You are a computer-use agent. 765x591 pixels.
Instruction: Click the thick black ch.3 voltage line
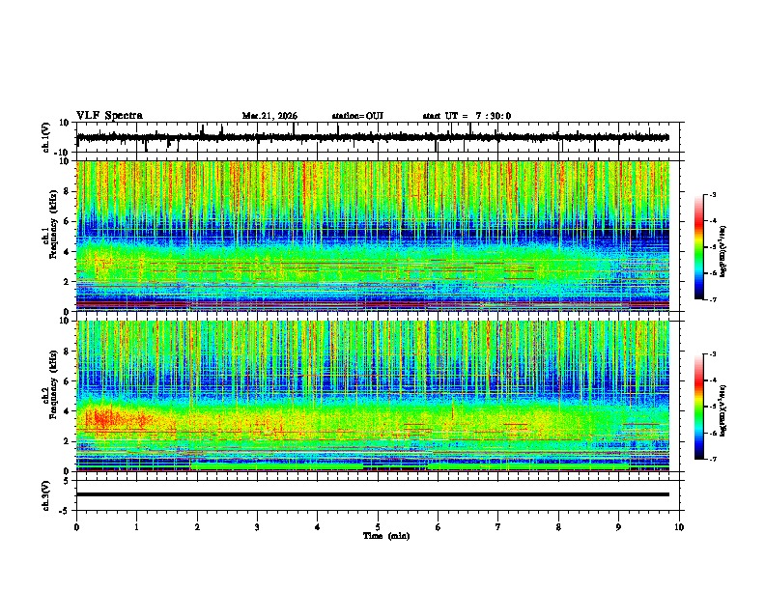[373, 494]
